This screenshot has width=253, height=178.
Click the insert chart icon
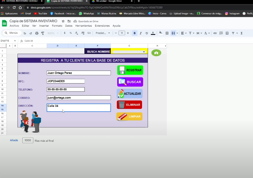(227, 33)
